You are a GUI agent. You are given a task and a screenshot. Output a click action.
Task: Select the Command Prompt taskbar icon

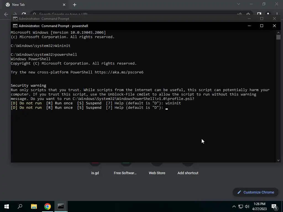tap(61, 206)
